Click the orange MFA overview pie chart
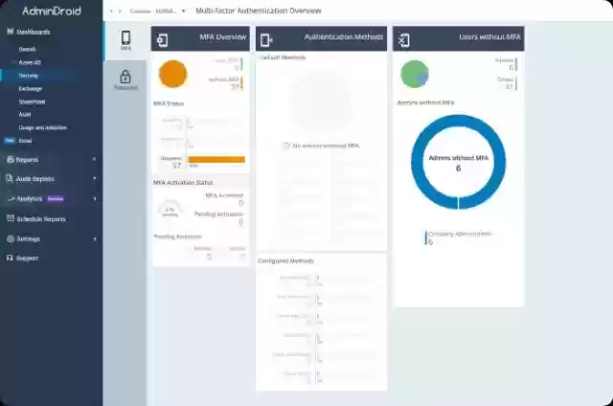Image resolution: width=613 pixels, height=406 pixels. tap(172, 74)
